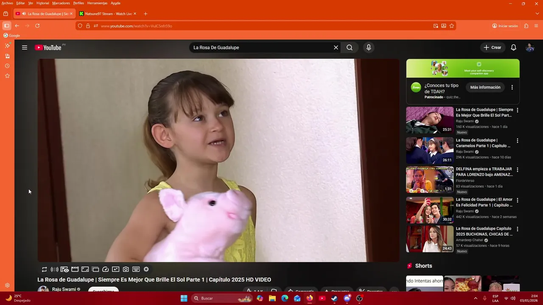The width and height of the screenshot is (543, 305).
Task: Open the YouTube account avatar menu
Action: pyautogui.click(x=530, y=47)
